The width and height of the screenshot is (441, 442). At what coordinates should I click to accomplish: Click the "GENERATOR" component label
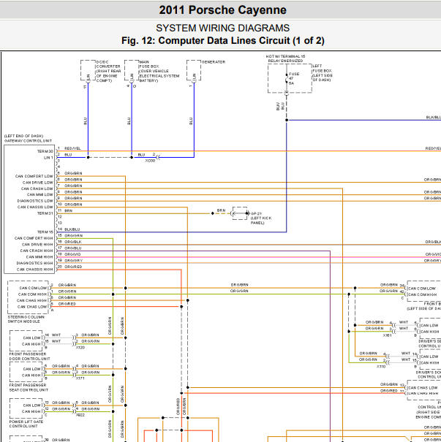214,62
